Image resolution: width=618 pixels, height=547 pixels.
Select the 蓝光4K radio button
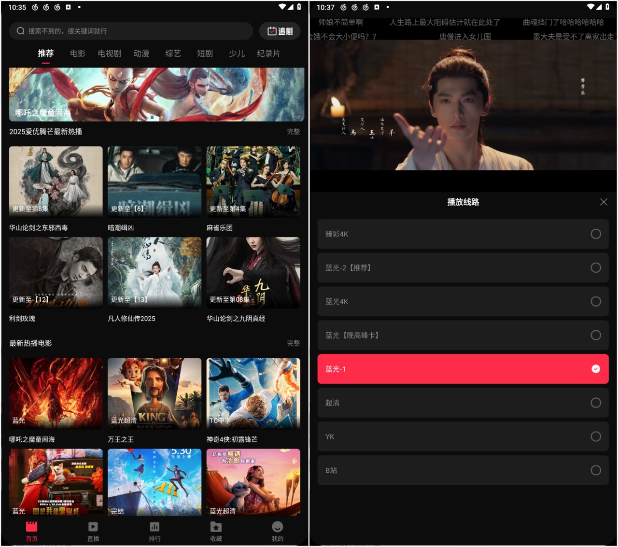(596, 301)
